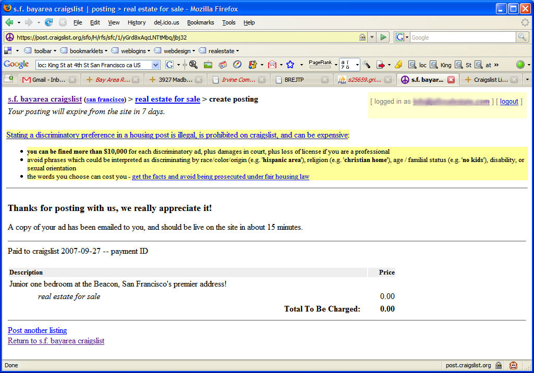The height and width of the screenshot is (373, 534).
Task: Click in the Google search box
Action: pyautogui.click(x=463, y=38)
